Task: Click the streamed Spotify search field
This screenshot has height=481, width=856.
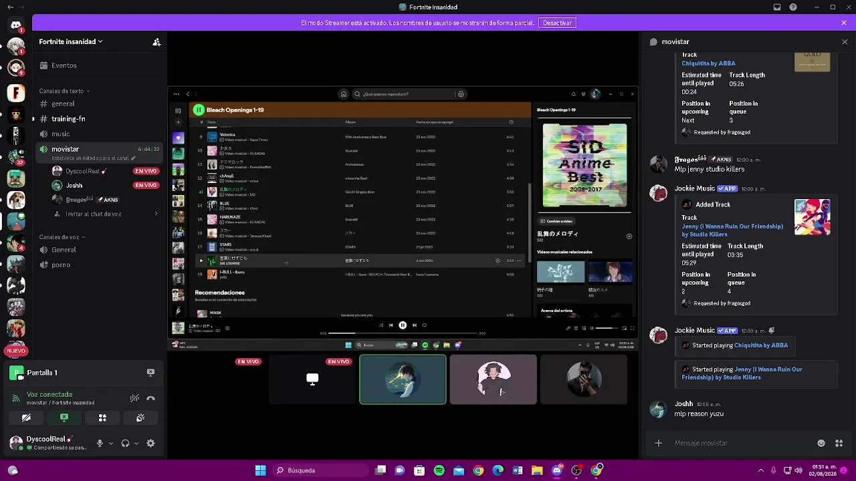Action: click(405, 94)
